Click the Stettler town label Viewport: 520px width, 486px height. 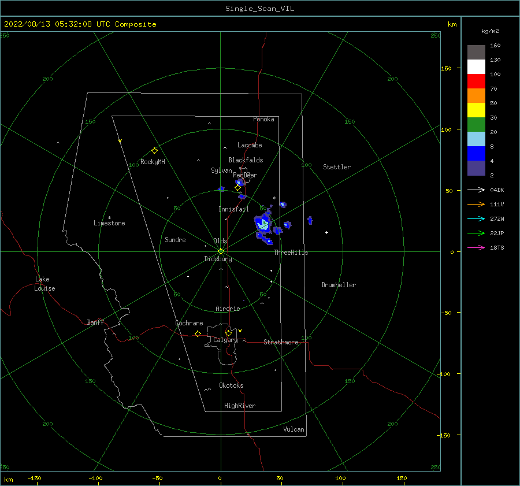point(337,167)
